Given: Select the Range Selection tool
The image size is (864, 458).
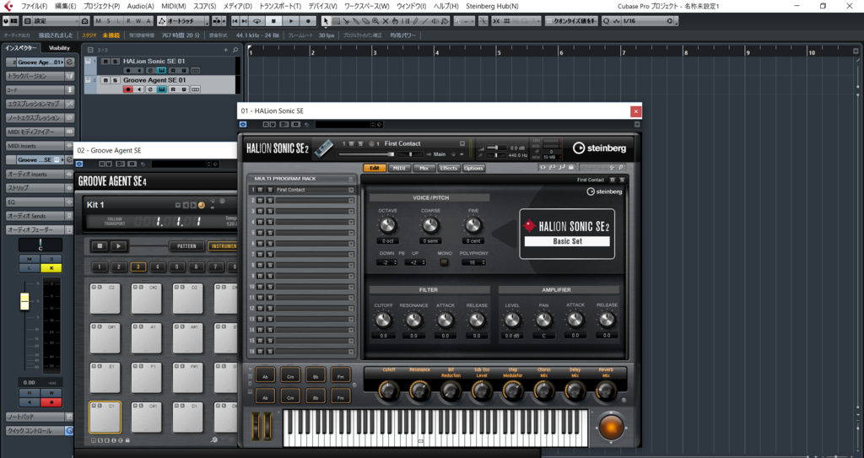Looking at the screenshot, I should point(336,21).
